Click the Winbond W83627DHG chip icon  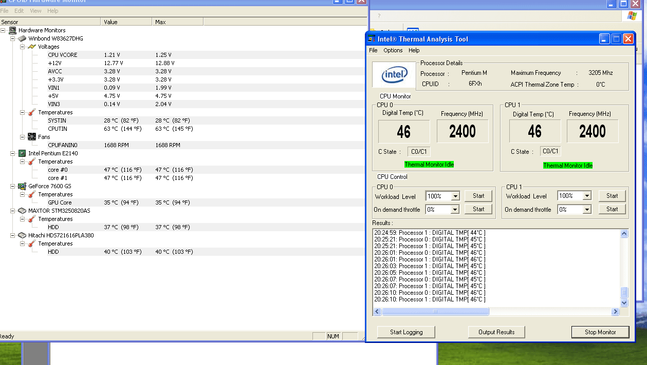point(22,38)
